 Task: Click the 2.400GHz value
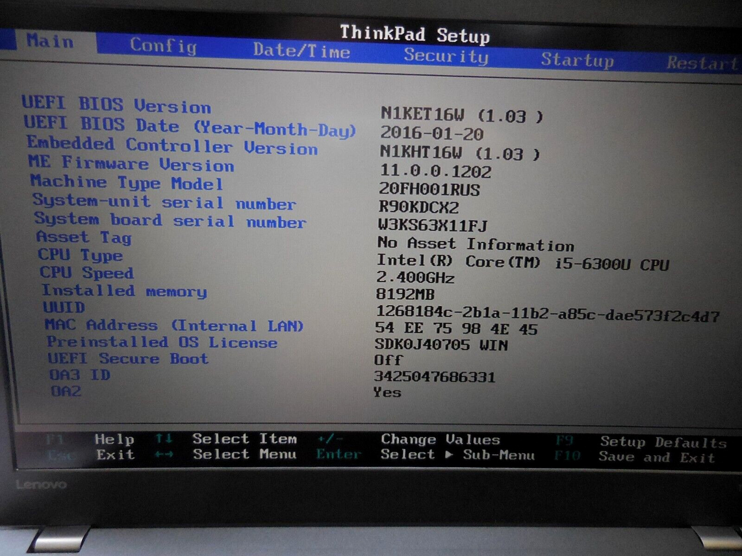pyautogui.click(x=415, y=277)
